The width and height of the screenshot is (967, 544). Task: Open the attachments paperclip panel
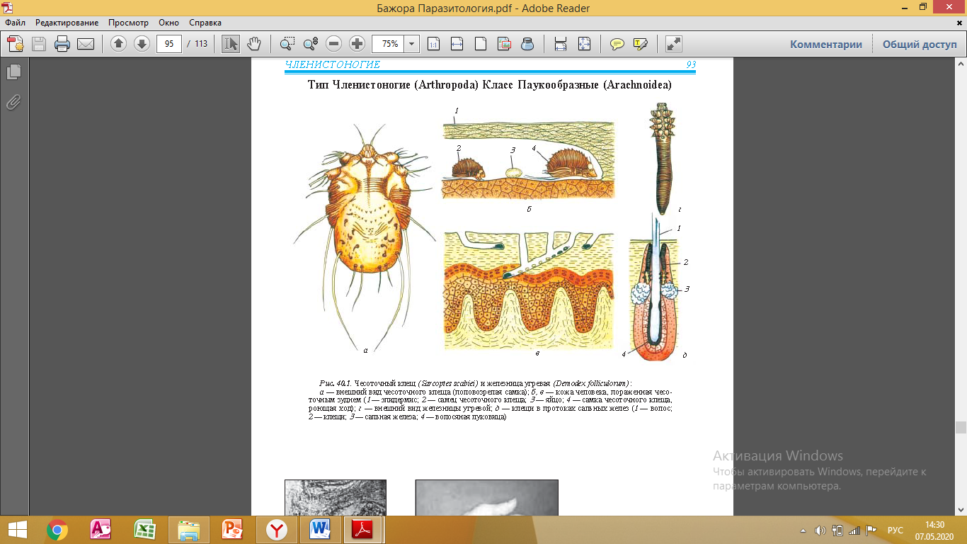pyautogui.click(x=13, y=102)
